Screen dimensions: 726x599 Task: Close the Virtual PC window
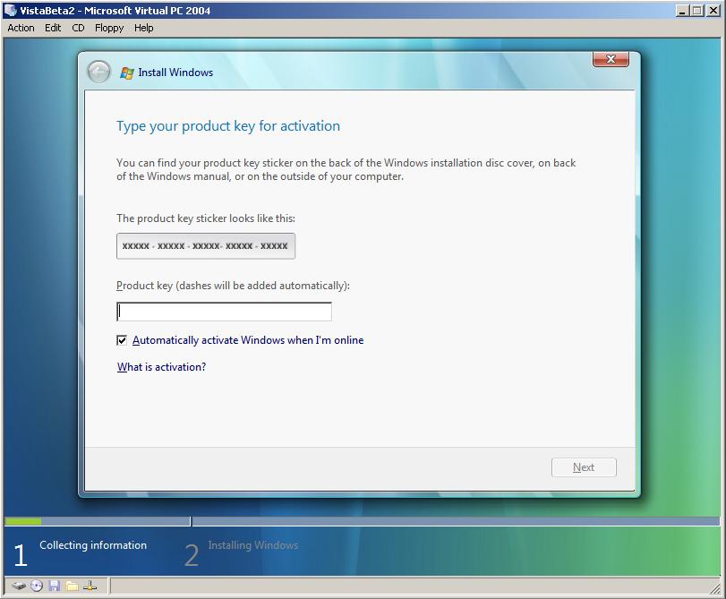point(713,10)
